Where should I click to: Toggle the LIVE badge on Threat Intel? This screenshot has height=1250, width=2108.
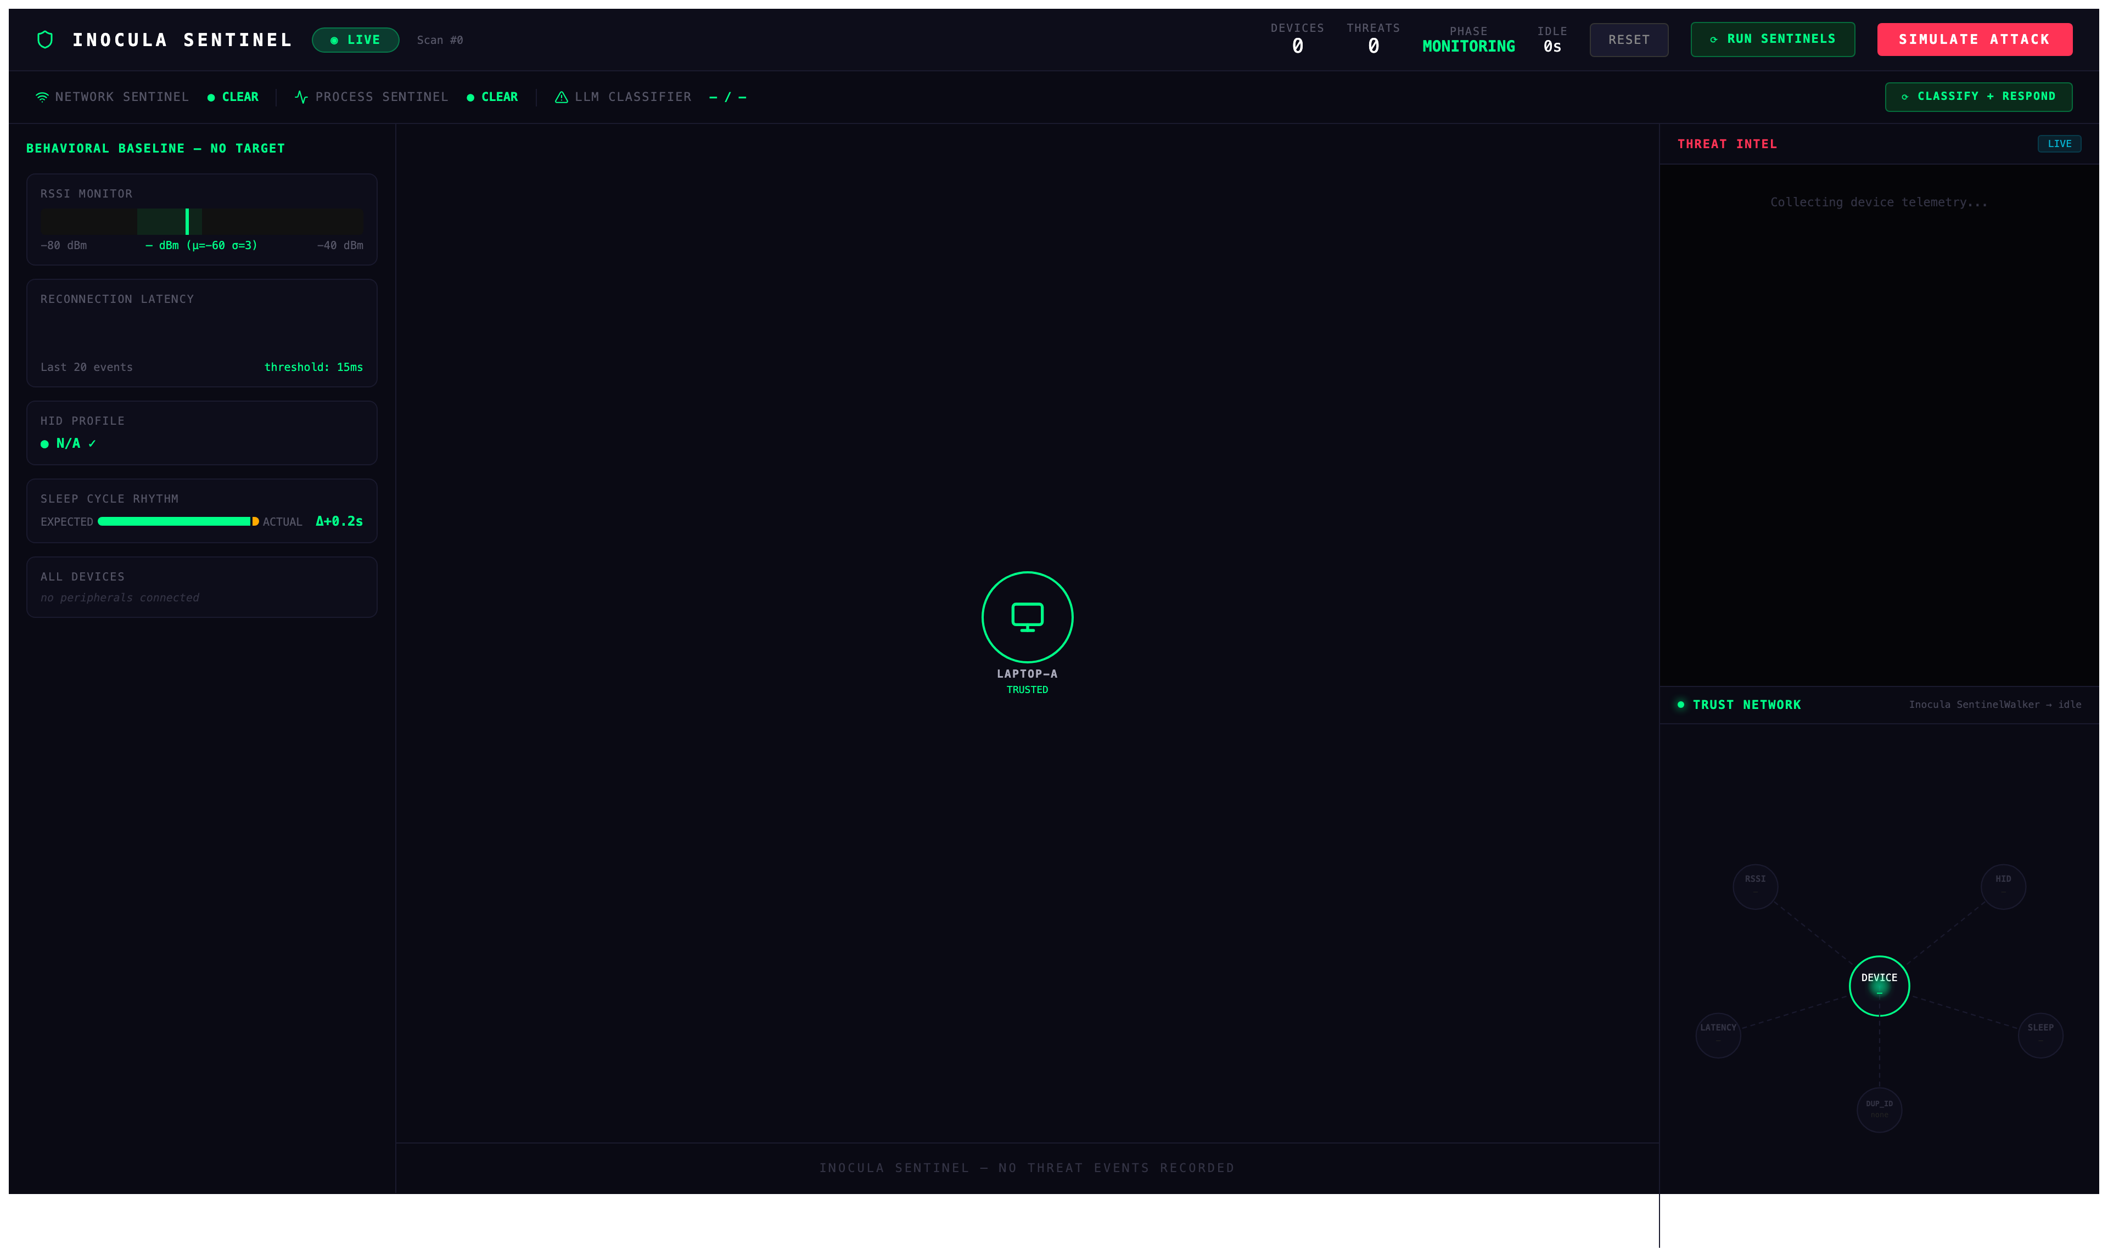(2059, 143)
